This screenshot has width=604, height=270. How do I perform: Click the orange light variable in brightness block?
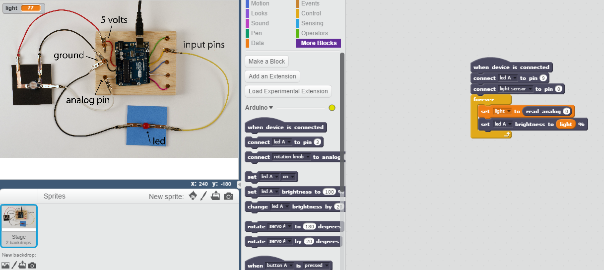pyautogui.click(x=566, y=124)
